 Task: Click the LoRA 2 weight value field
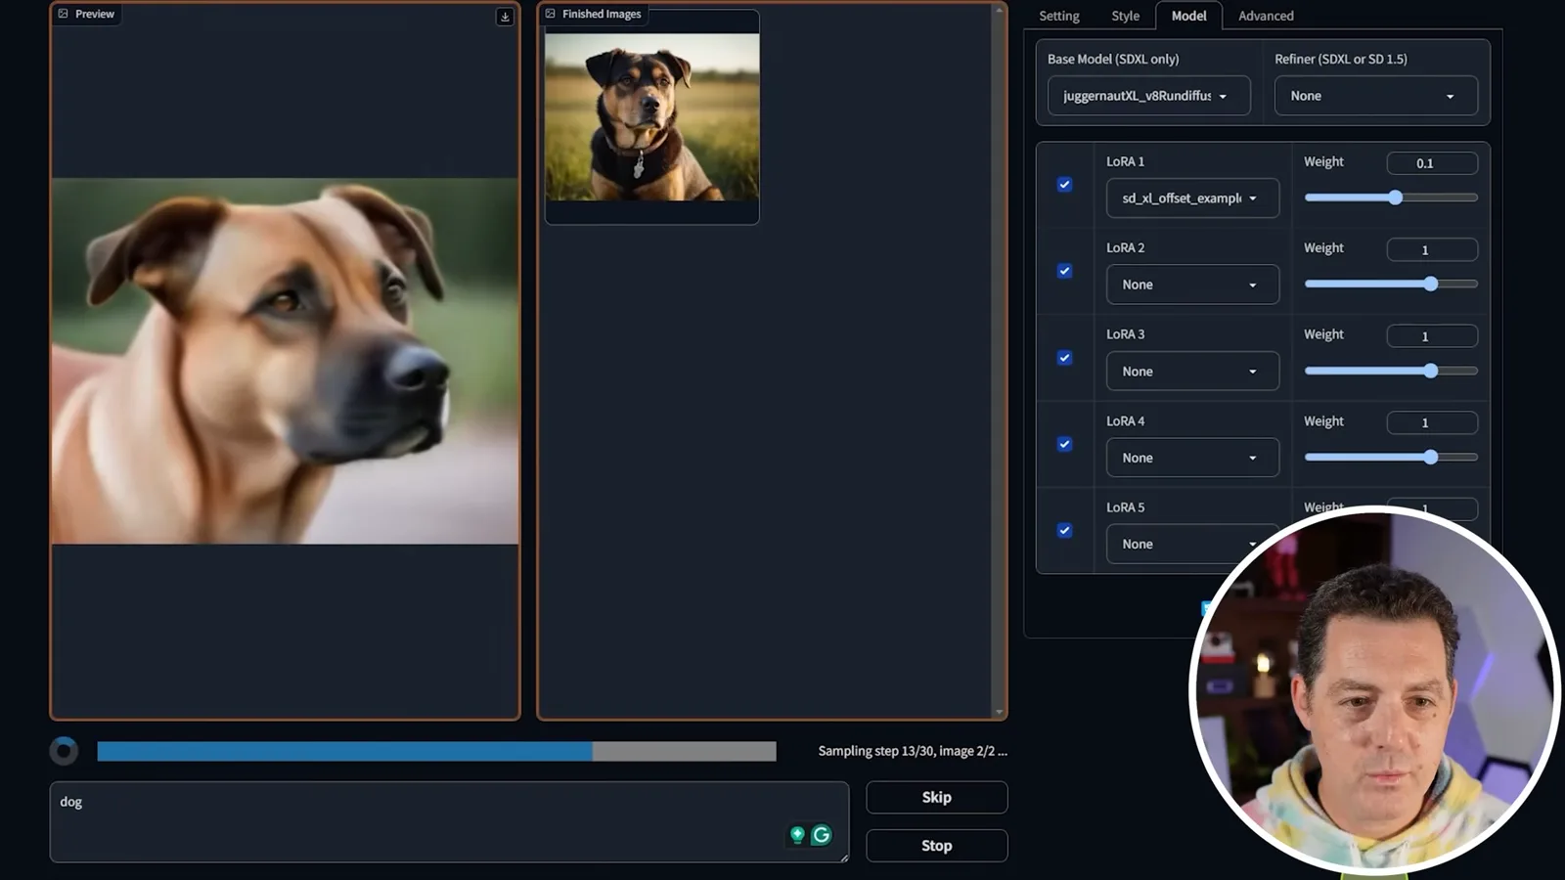click(1432, 249)
